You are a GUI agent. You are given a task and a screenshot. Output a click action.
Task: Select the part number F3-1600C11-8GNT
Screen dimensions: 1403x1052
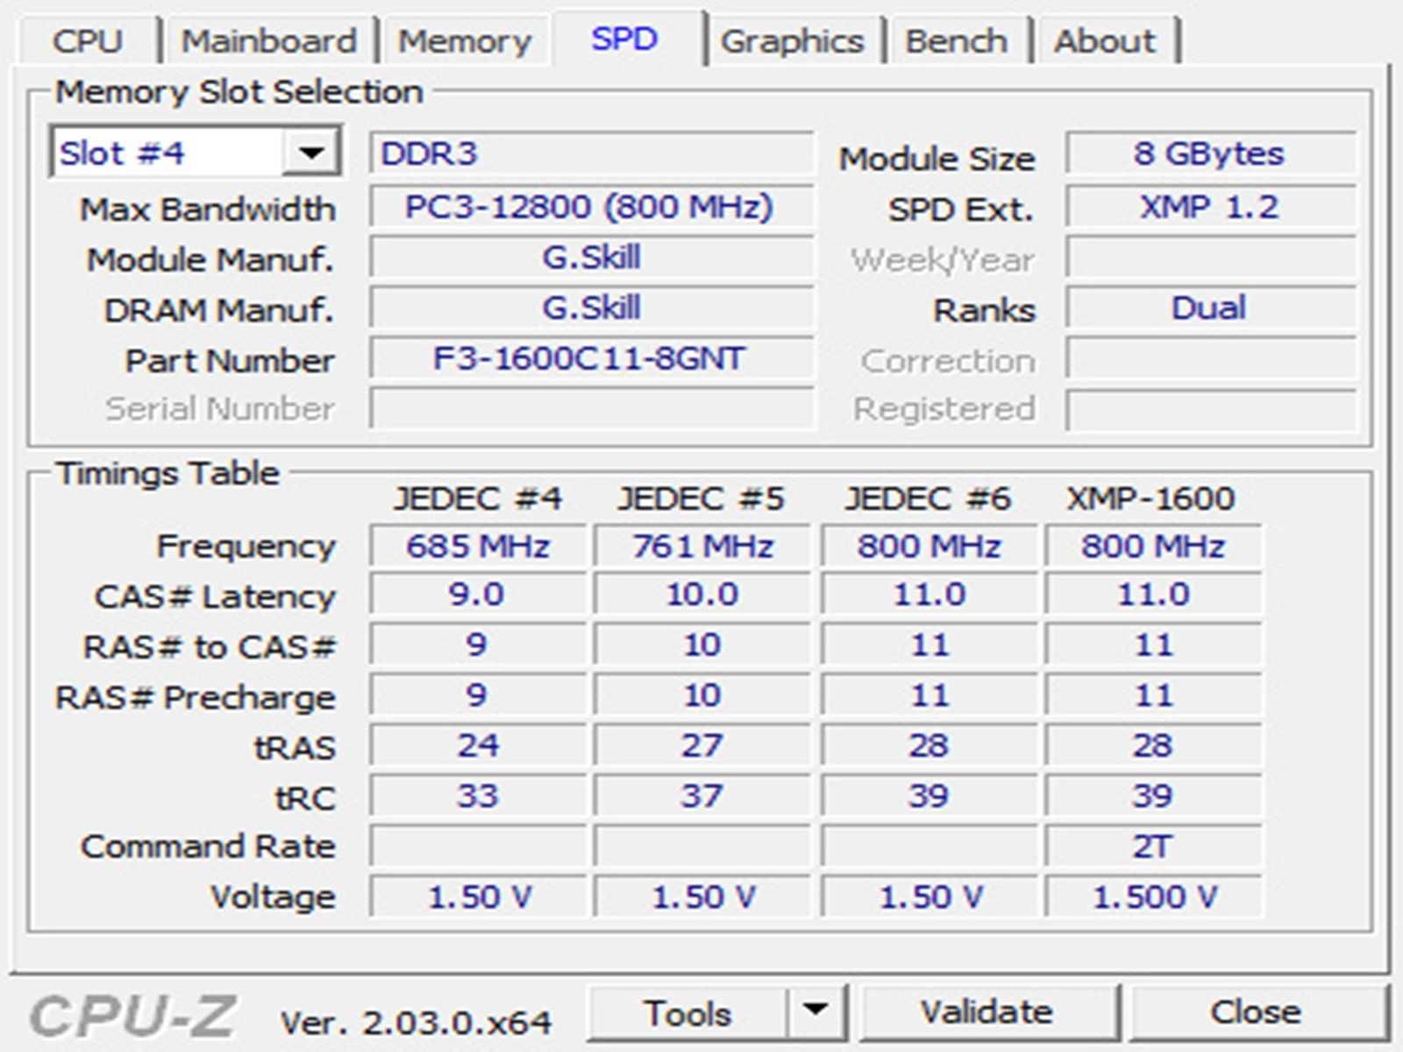click(x=592, y=359)
